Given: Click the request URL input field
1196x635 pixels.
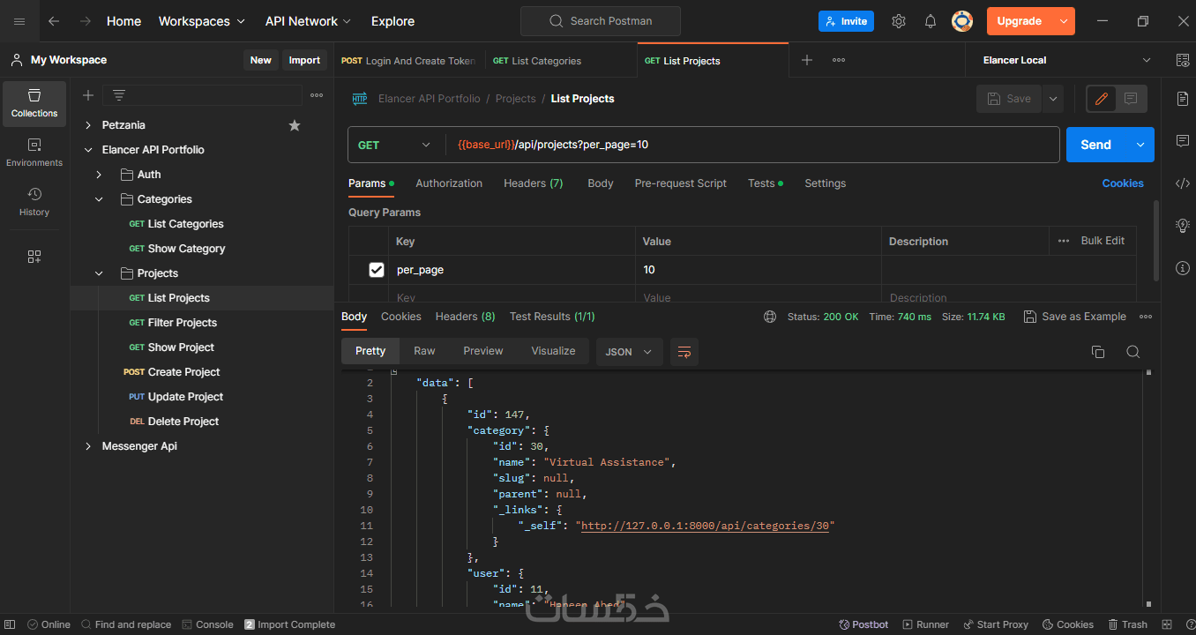Looking at the screenshot, I should [x=750, y=145].
